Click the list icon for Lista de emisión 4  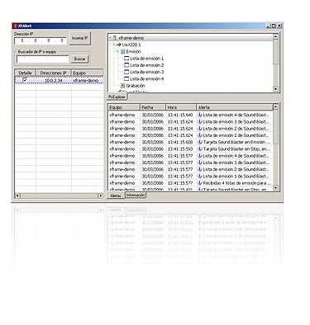[126, 79]
